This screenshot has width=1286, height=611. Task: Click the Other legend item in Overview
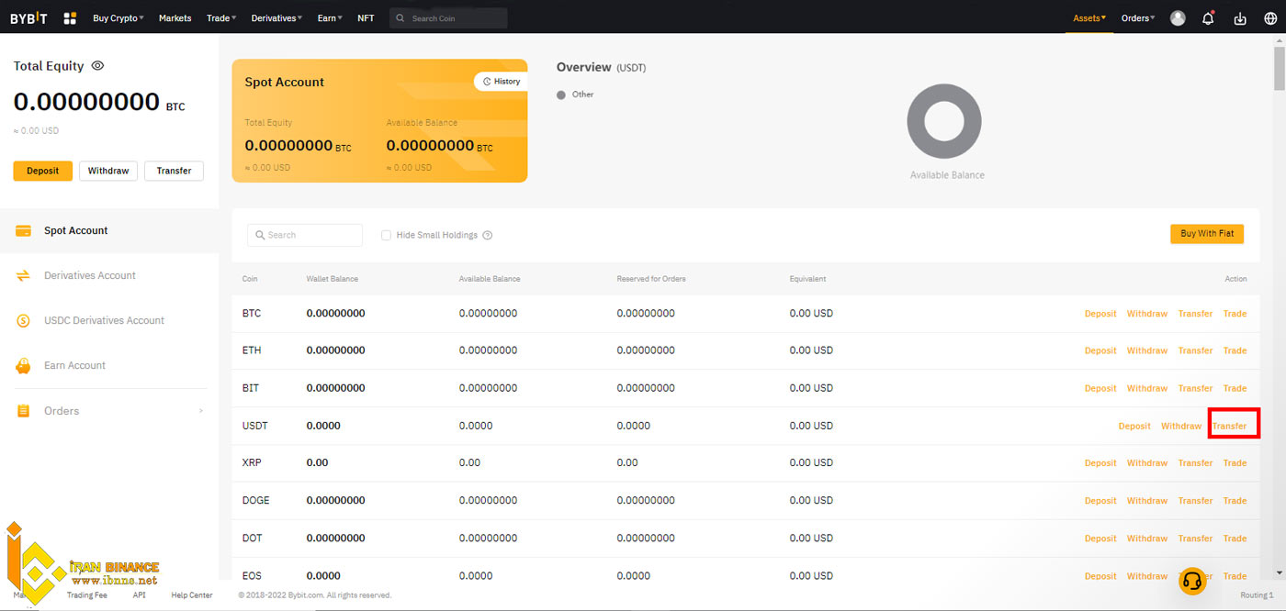click(x=576, y=94)
